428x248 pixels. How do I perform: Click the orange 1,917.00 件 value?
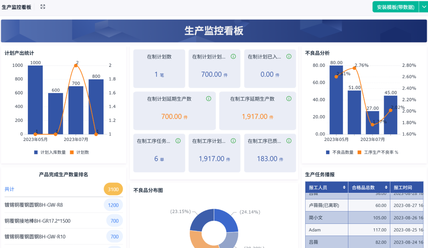(x=258, y=117)
